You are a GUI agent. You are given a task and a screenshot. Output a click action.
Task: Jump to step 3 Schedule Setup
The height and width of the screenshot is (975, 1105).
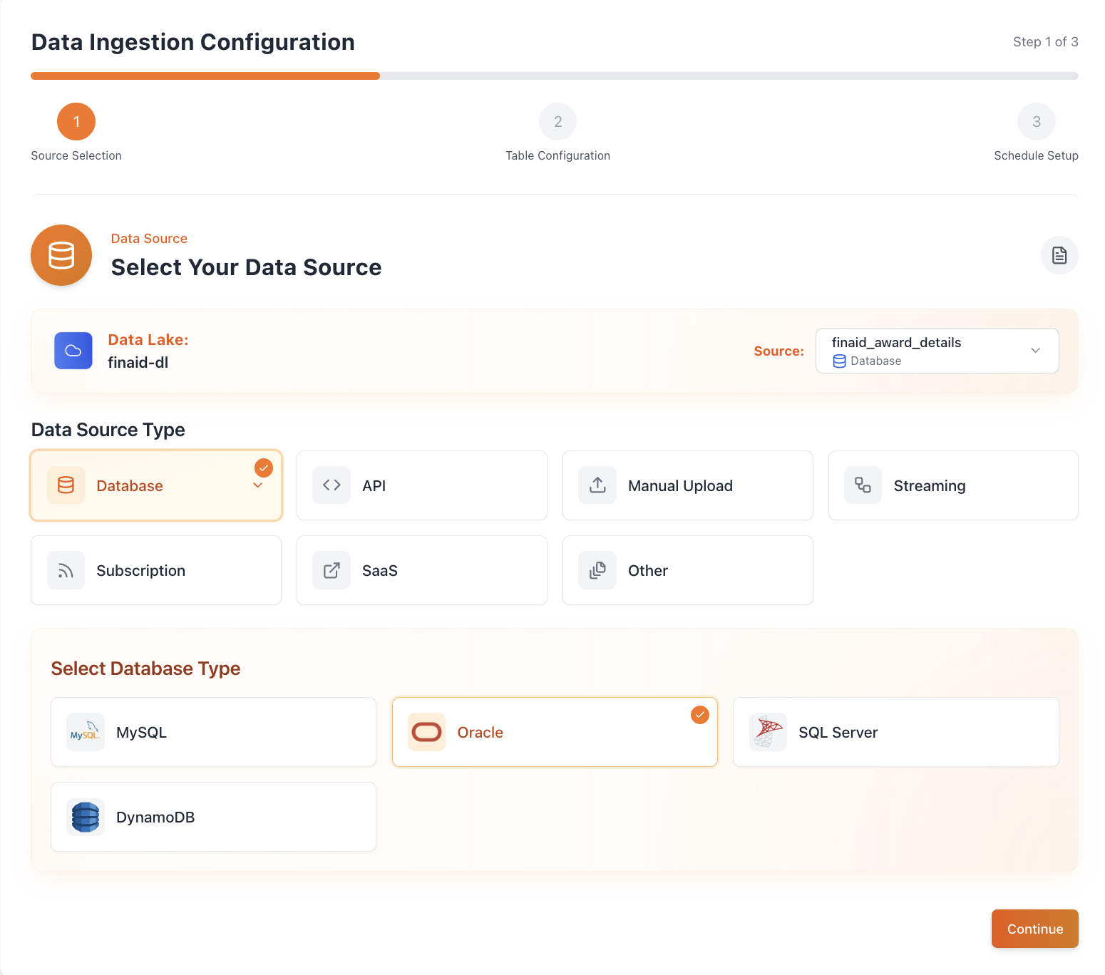coord(1036,122)
